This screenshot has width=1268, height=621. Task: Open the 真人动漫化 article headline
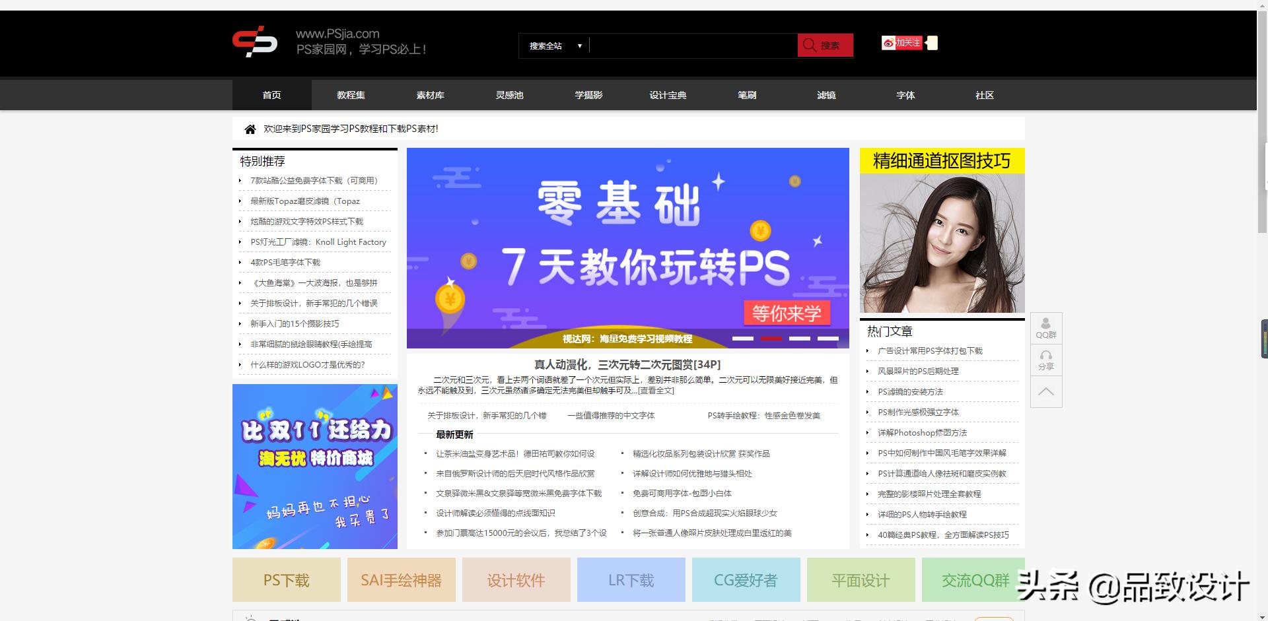626,364
